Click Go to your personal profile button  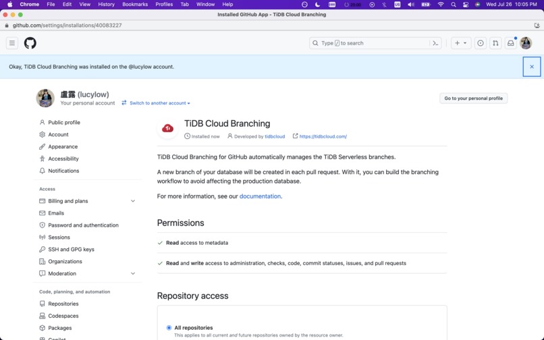473,98
